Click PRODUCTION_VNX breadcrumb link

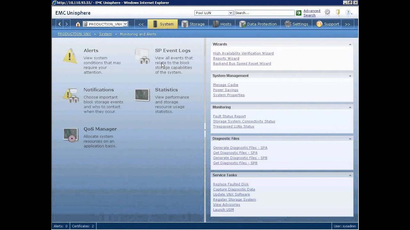click(x=74, y=34)
